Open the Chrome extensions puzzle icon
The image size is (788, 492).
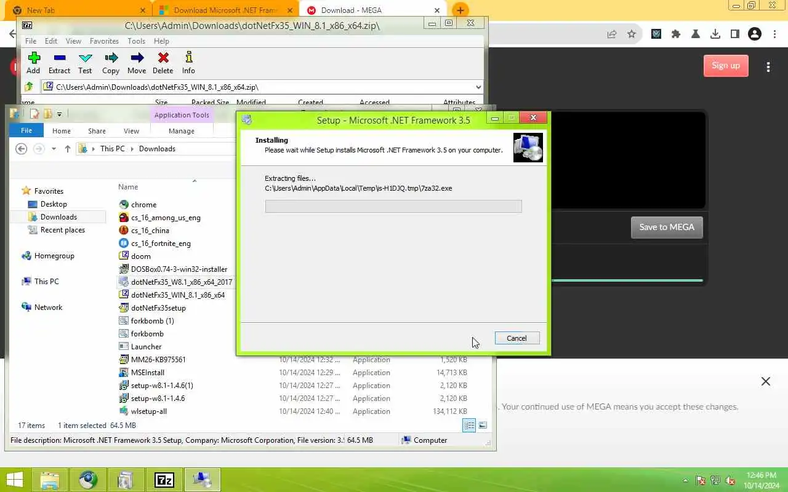tap(676, 34)
